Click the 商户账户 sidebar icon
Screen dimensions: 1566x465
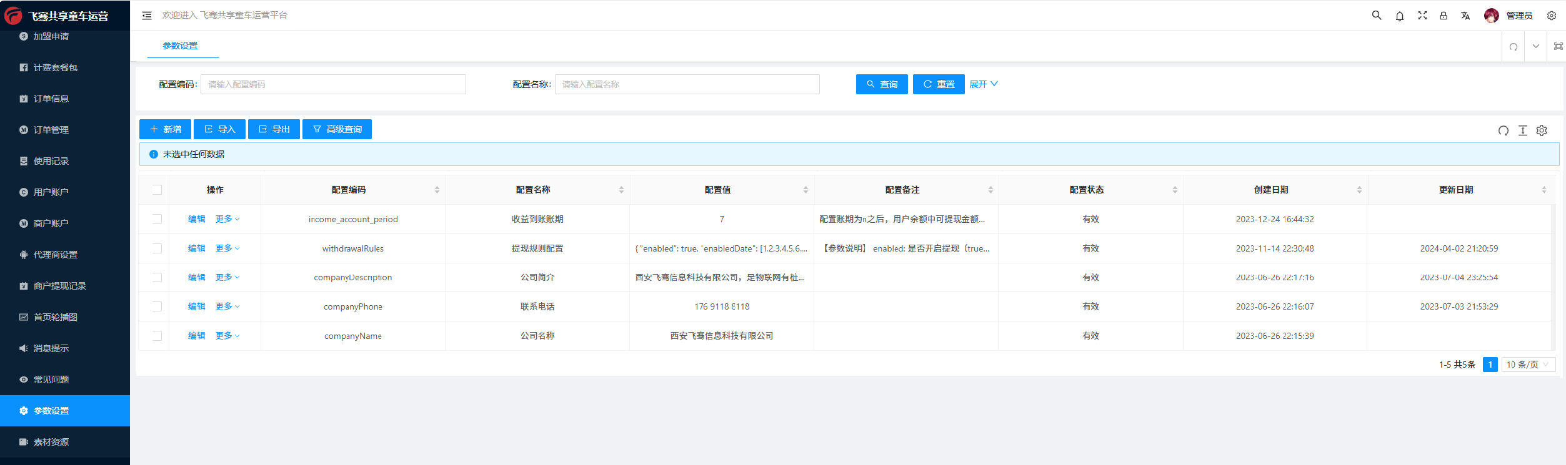coord(24,223)
